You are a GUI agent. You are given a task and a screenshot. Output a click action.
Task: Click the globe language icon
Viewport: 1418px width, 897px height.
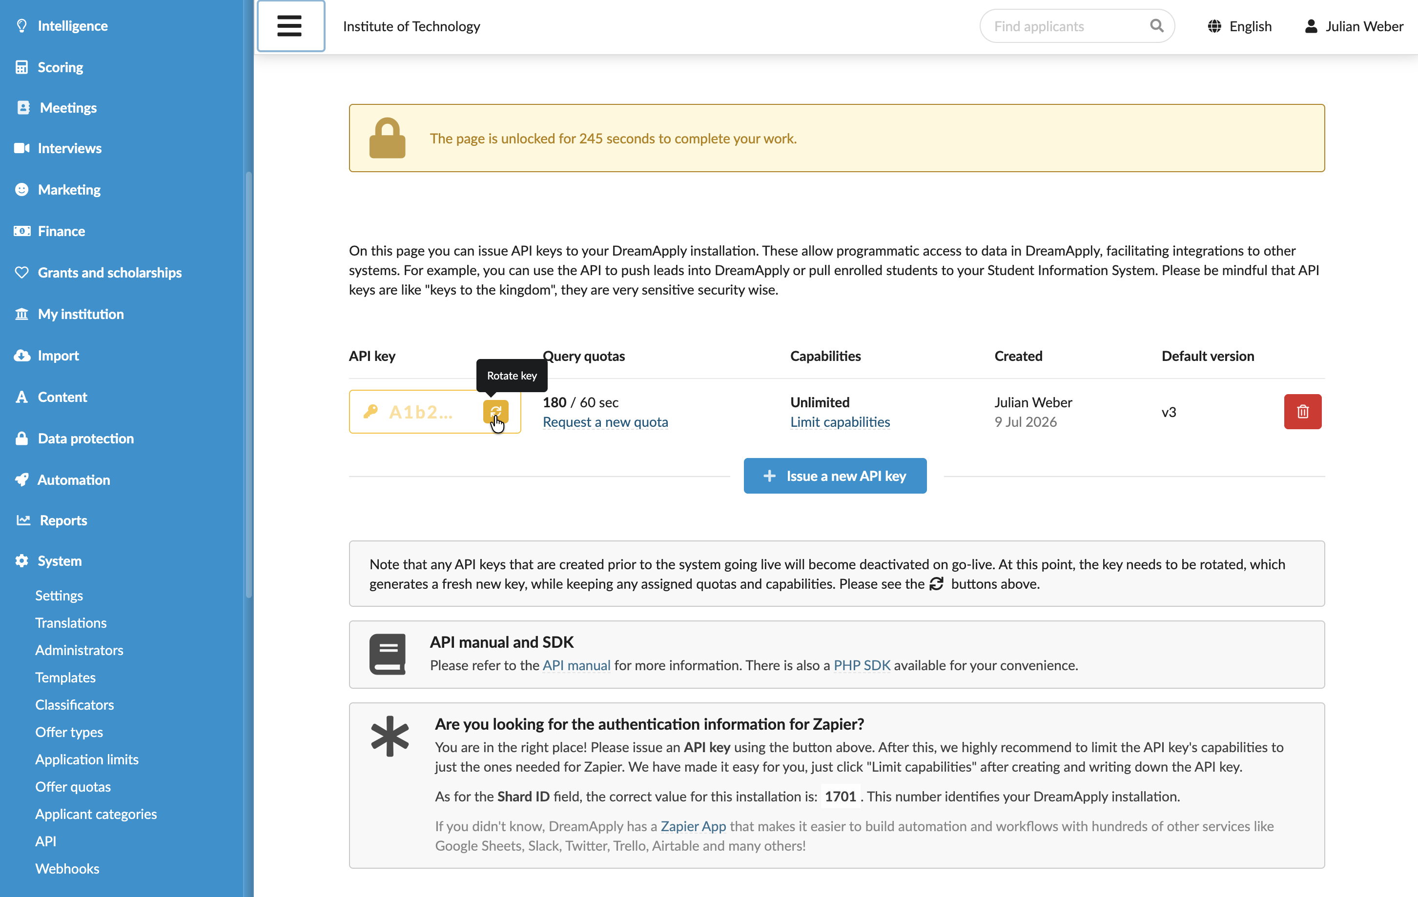1214,26
